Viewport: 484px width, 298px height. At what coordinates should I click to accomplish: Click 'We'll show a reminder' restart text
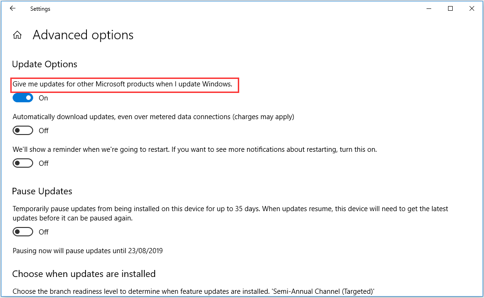coord(195,149)
